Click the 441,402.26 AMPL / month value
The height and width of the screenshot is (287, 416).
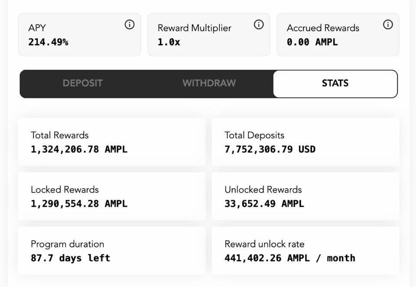tap(290, 258)
